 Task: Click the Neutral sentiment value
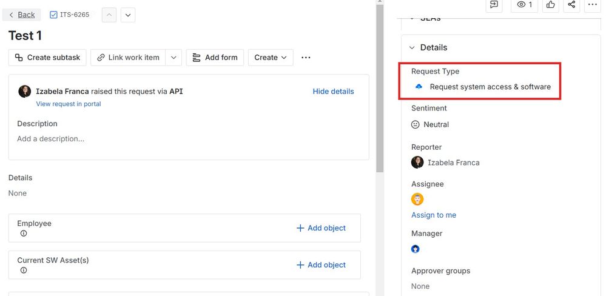[436, 124]
